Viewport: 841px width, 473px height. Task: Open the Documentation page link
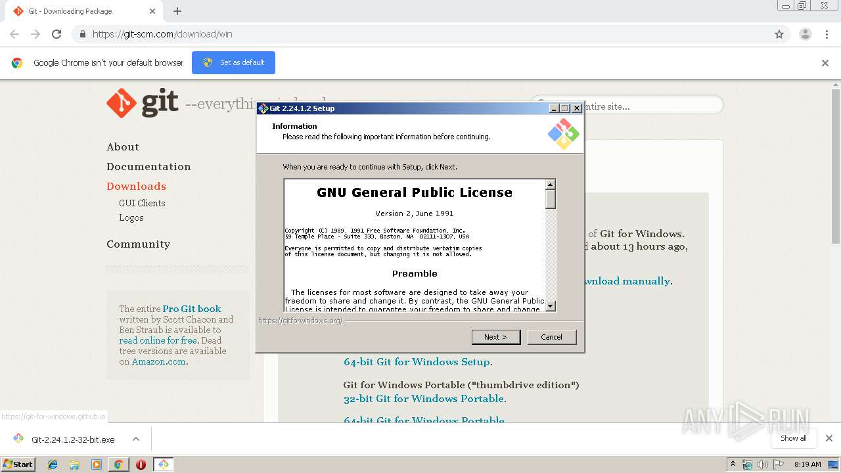click(148, 167)
